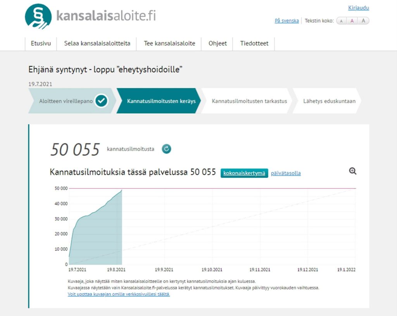Switch chart to päivätasolla view
The width and height of the screenshot is (397, 316).
(286, 173)
